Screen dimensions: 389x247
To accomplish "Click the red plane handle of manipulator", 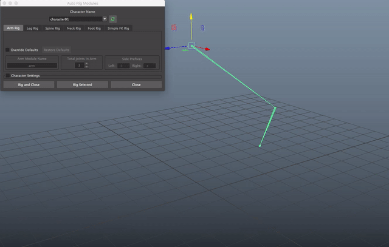I will coord(174,27).
